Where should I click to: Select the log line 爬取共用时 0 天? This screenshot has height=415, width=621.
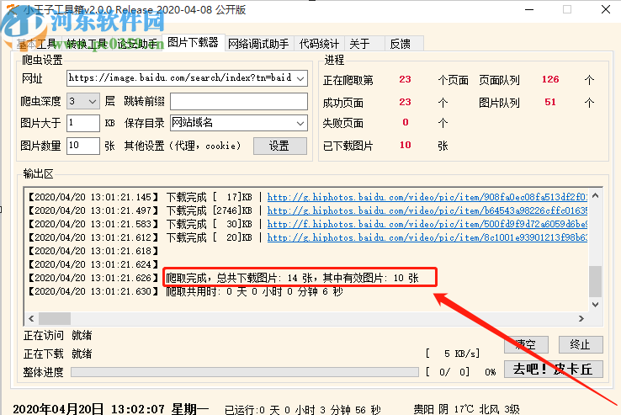[x=254, y=291]
